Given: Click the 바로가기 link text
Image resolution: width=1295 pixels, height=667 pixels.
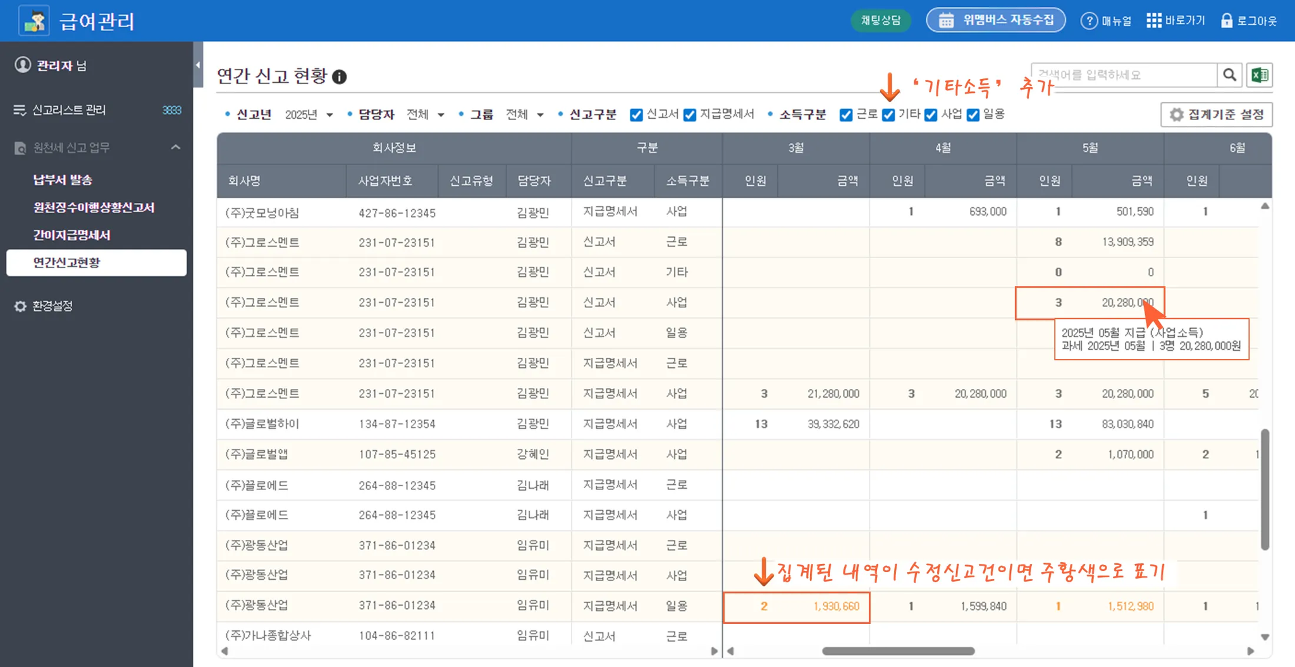Looking at the screenshot, I should pyautogui.click(x=1185, y=21).
